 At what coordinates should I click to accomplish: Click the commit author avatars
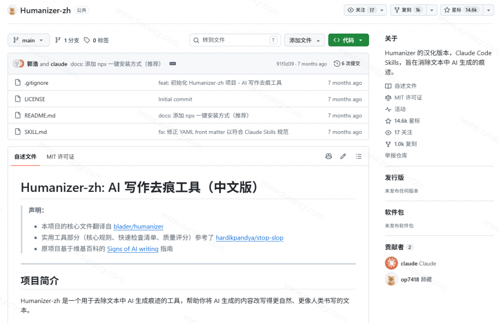tap(19, 64)
